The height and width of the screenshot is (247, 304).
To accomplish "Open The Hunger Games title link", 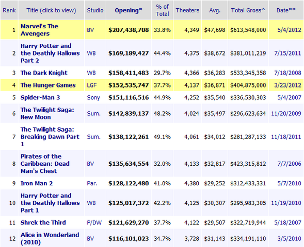I will point(48,85).
